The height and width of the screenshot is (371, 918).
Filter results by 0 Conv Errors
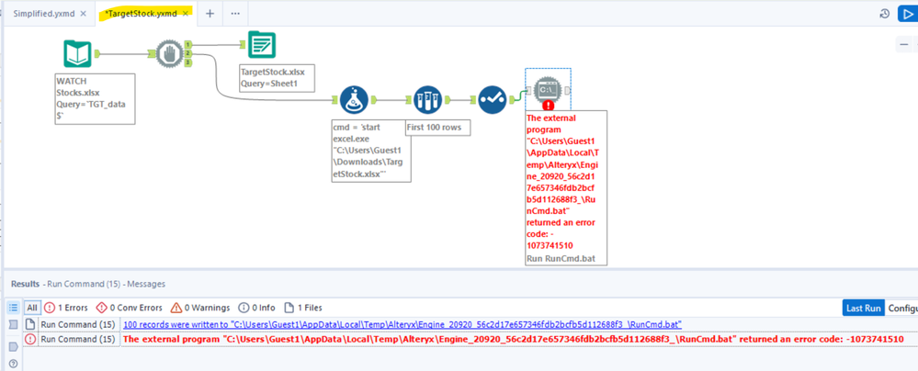129,308
